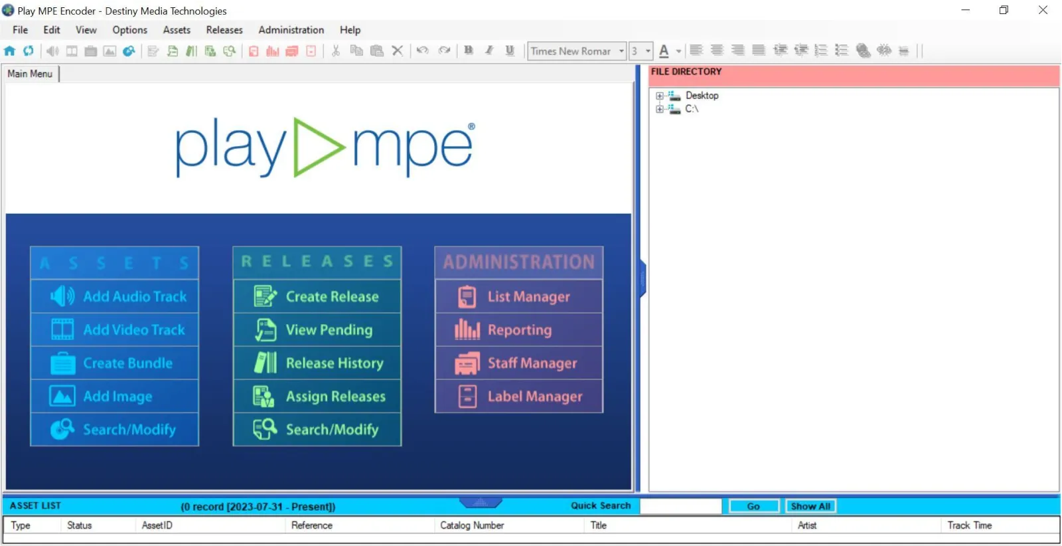Click the toolbar briefcase bundle icon
This screenshot has width=1062, height=546.
[x=91, y=50]
